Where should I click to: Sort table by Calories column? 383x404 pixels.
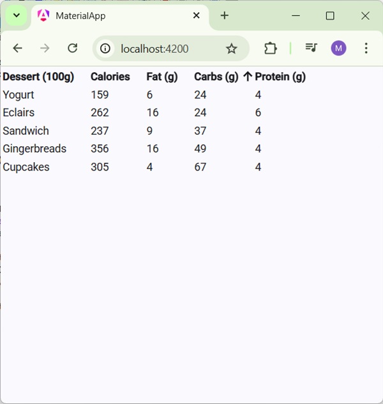pyautogui.click(x=110, y=77)
